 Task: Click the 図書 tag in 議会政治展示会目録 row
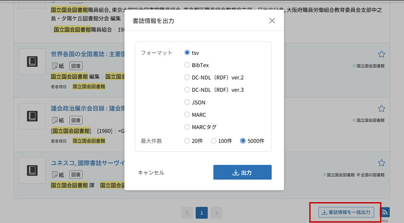pyautogui.click(x=76, y=120)
